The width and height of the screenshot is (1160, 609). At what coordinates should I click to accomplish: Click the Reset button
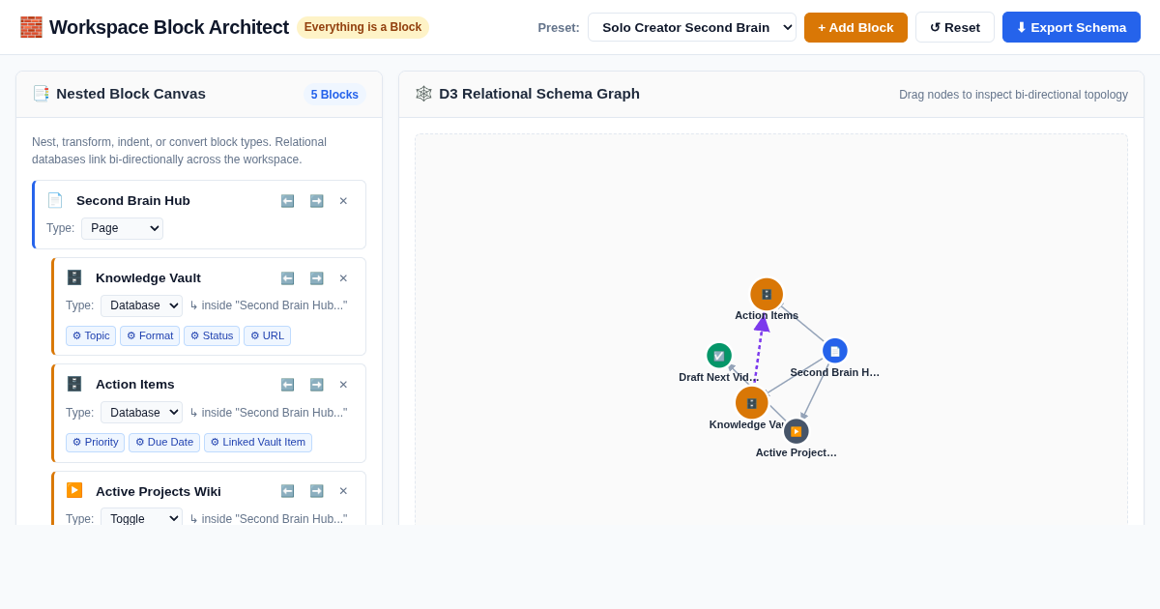(x=955, y=27)
